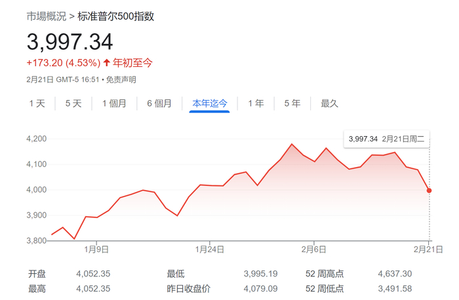Click the 最高 value 4,052.35
459x300 pixels.
click(93, 289)
